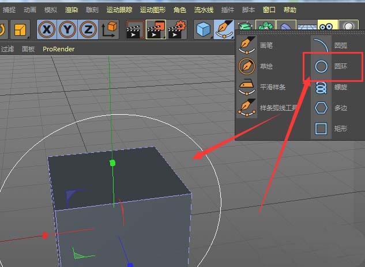The image size is (365, 267).
Task: Click the green Y-axis handle
Action: pyautogui.click(x=112, y=163)
